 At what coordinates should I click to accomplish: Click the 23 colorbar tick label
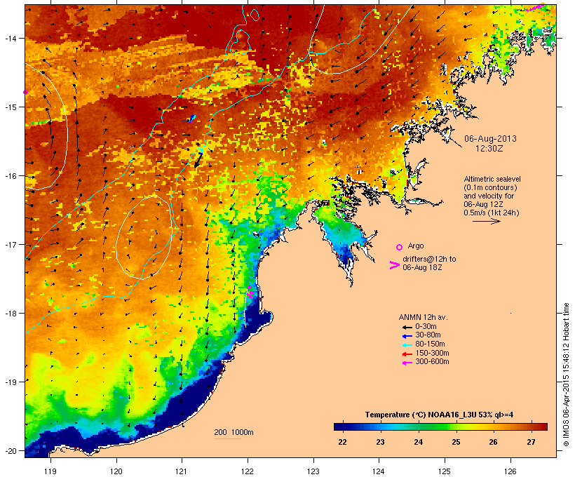(x=380, y=442)
